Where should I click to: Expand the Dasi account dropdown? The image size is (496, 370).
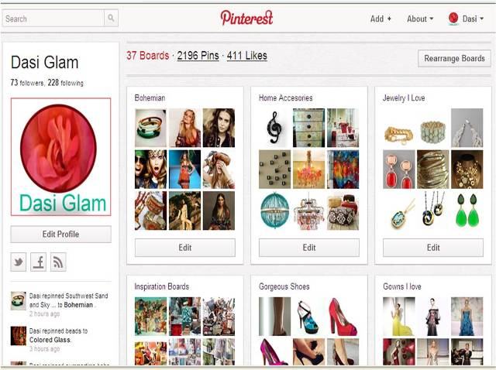pos(473,19)
